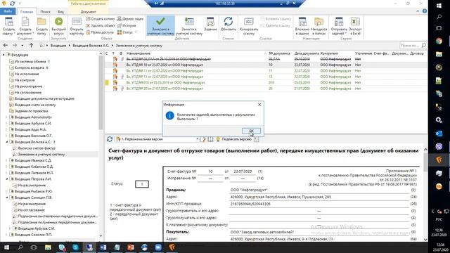Open the Первоначальная версия version dropdown
Image resolution: width=450 pixels, height=253 pixels.
point(197,139)
